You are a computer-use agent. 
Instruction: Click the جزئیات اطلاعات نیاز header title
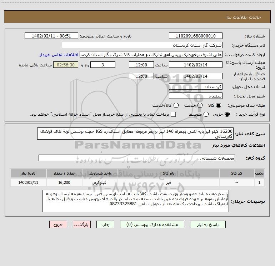243,17
